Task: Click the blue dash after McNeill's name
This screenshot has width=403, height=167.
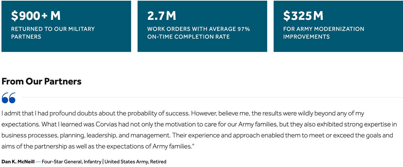Action: coord(38,161)
